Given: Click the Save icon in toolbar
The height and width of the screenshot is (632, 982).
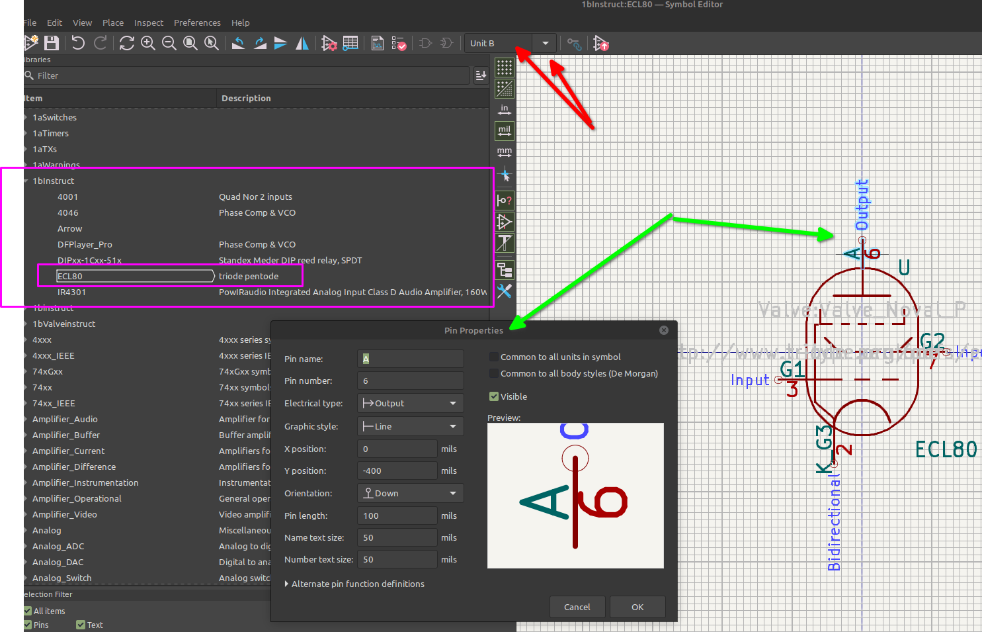Looking at the screenshot, I should pos(52,44).
